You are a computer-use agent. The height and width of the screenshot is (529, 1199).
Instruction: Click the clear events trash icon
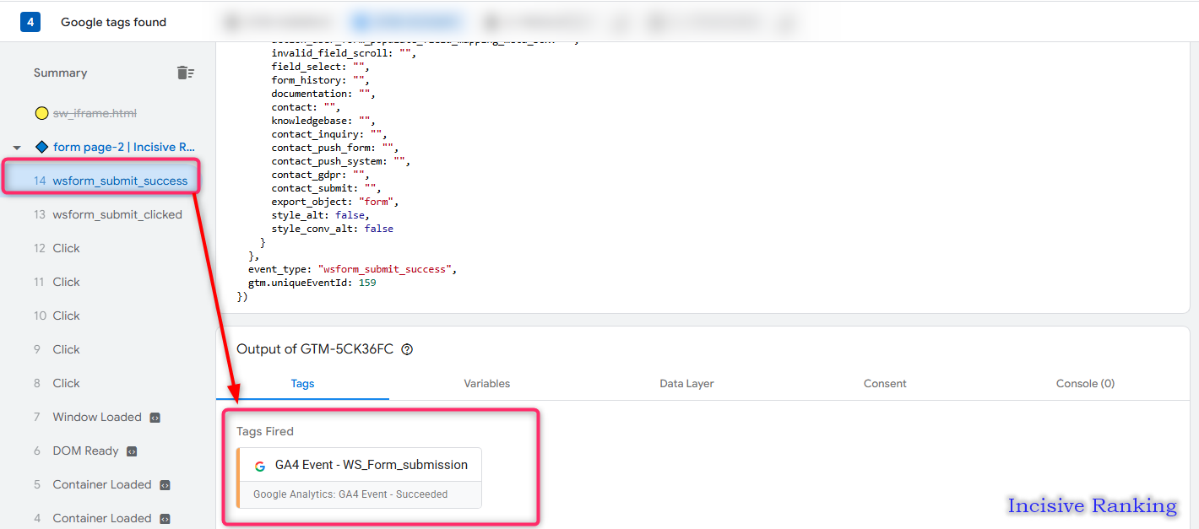[x=186, y=73]
